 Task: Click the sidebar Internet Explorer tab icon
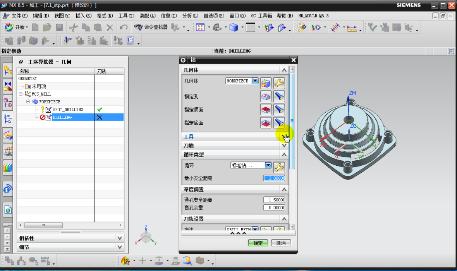[x=8, y=189]
